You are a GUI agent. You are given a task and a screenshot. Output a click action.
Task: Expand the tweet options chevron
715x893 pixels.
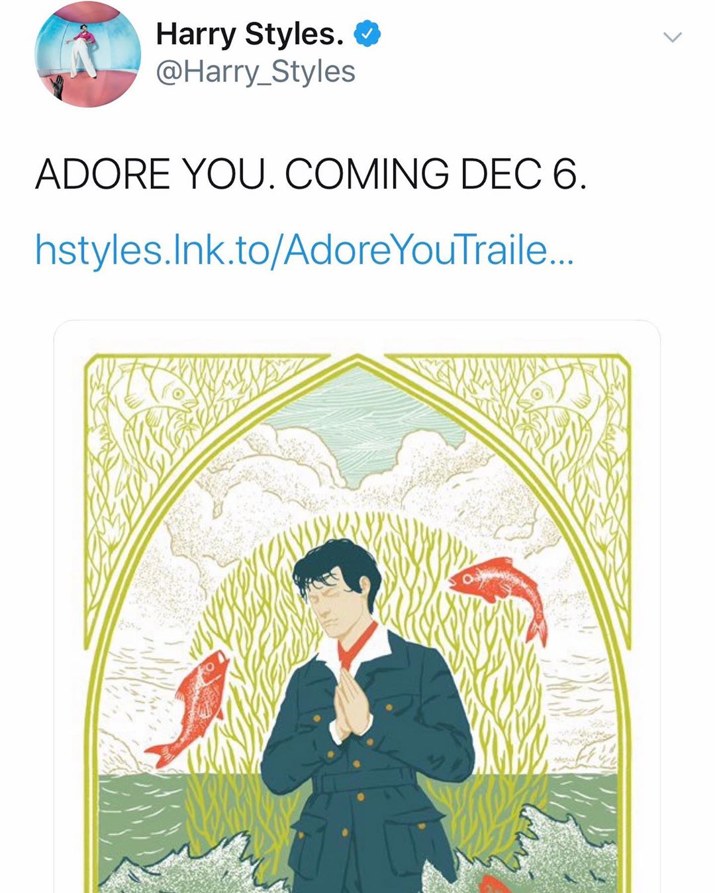pos(673,37)
